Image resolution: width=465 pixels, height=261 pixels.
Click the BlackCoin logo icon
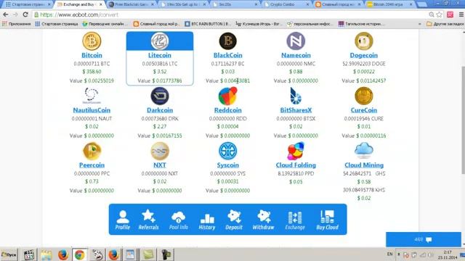(x=227, y=41)
